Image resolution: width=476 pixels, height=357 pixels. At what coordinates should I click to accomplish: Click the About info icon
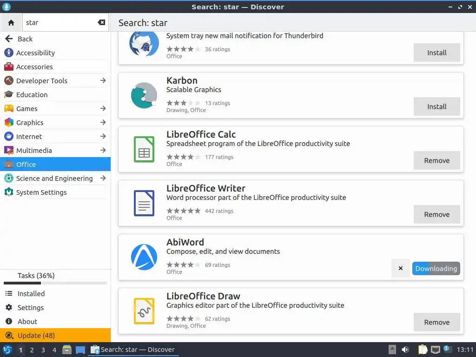tap(9, 322)
